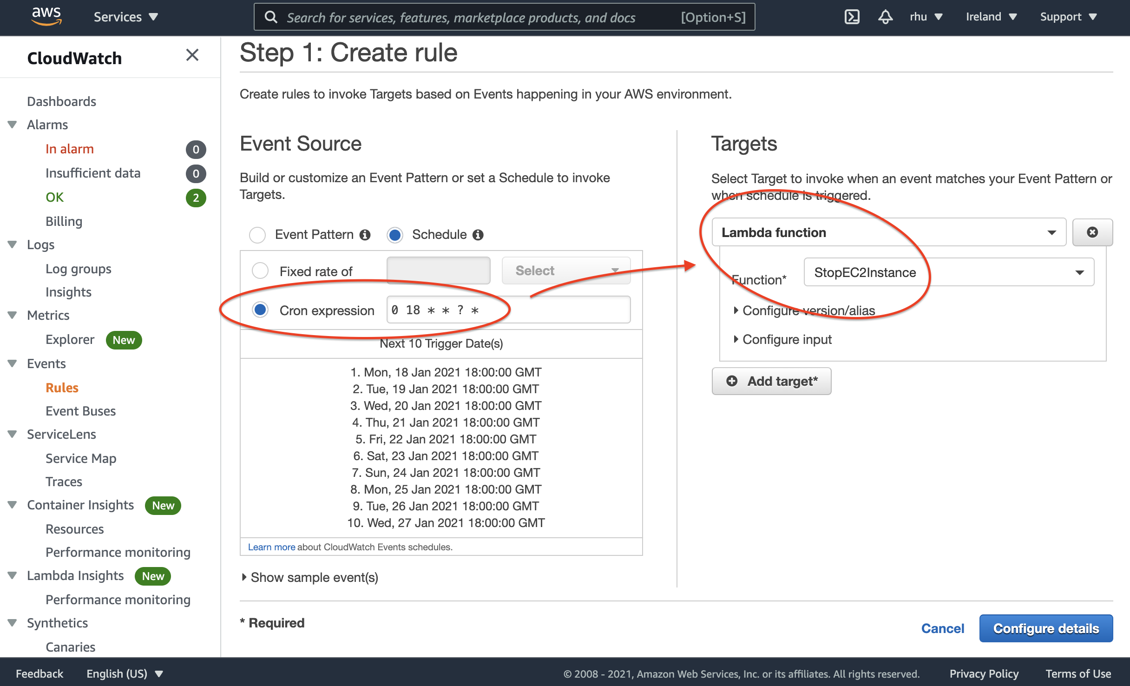
Task: Click the Add target button
Action: [x=771, y=381]
